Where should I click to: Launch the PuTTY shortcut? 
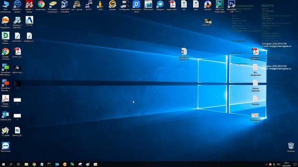[88, 5]
